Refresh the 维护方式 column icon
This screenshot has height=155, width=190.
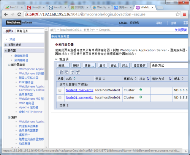(x=170, y=79)
